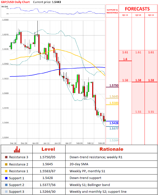Screen dimensions: 158x195
Task: Click the Rationale column header
Action: (x=111, y=149)
